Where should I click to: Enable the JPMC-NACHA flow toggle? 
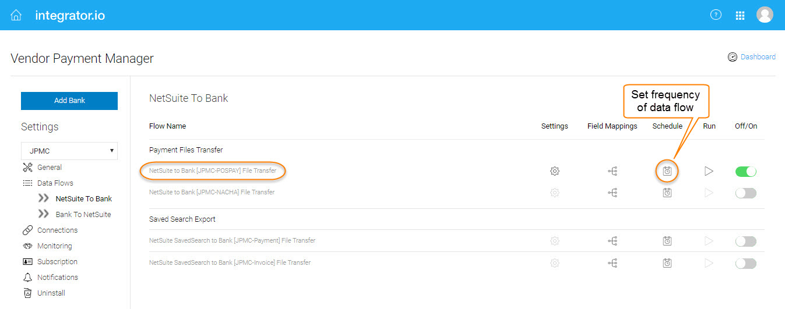click(746, 193)
